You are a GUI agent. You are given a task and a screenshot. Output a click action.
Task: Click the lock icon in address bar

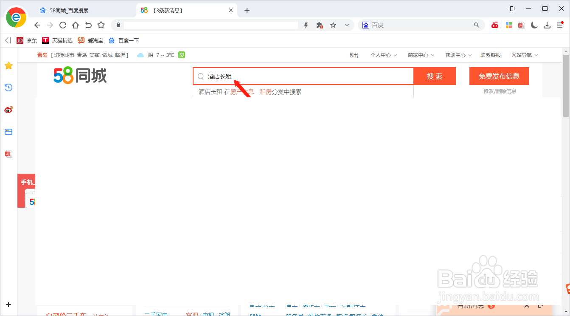tap(118, 25)
